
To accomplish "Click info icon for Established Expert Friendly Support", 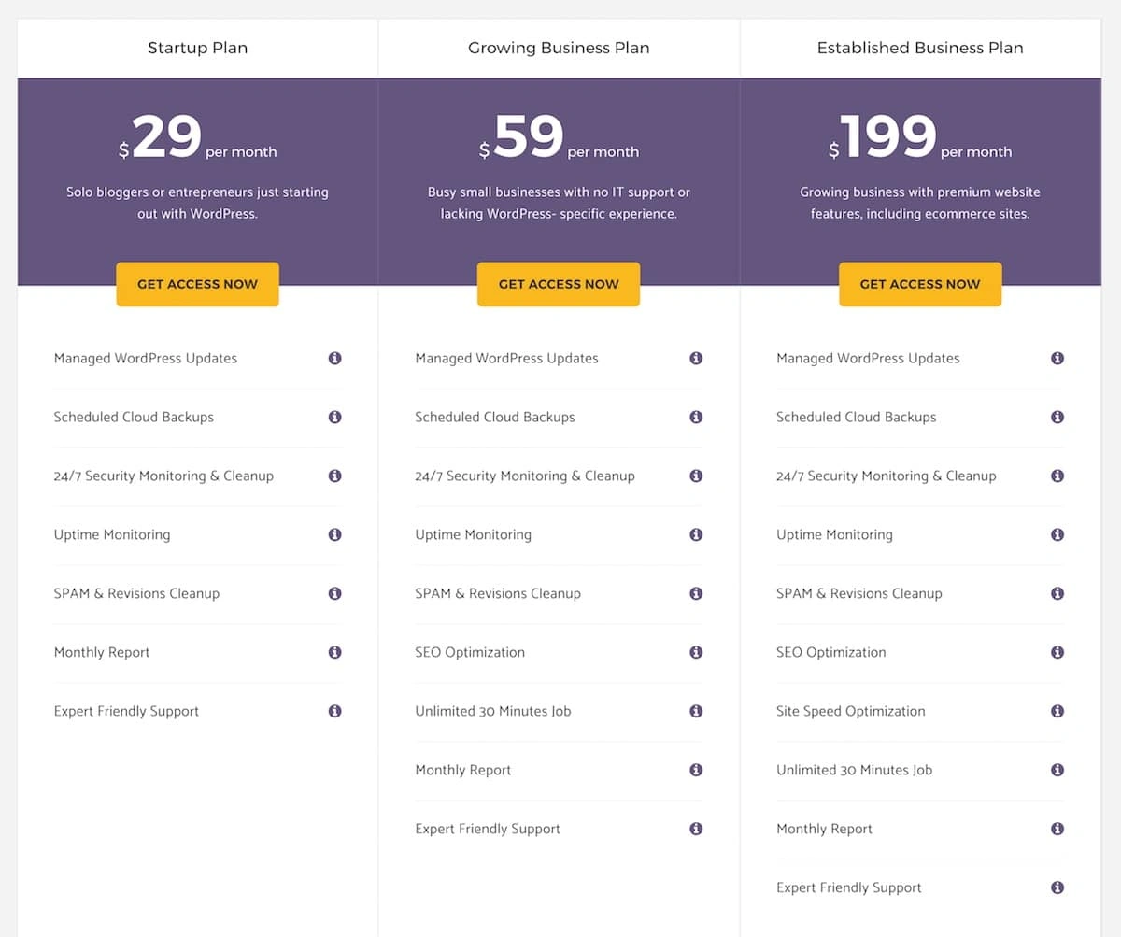I will click(1057, 887).
